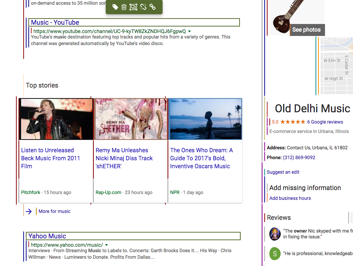Screen dimensions: 353x266
Task: Click the arrow icon beside More for music
Action: tap(29, 211)
